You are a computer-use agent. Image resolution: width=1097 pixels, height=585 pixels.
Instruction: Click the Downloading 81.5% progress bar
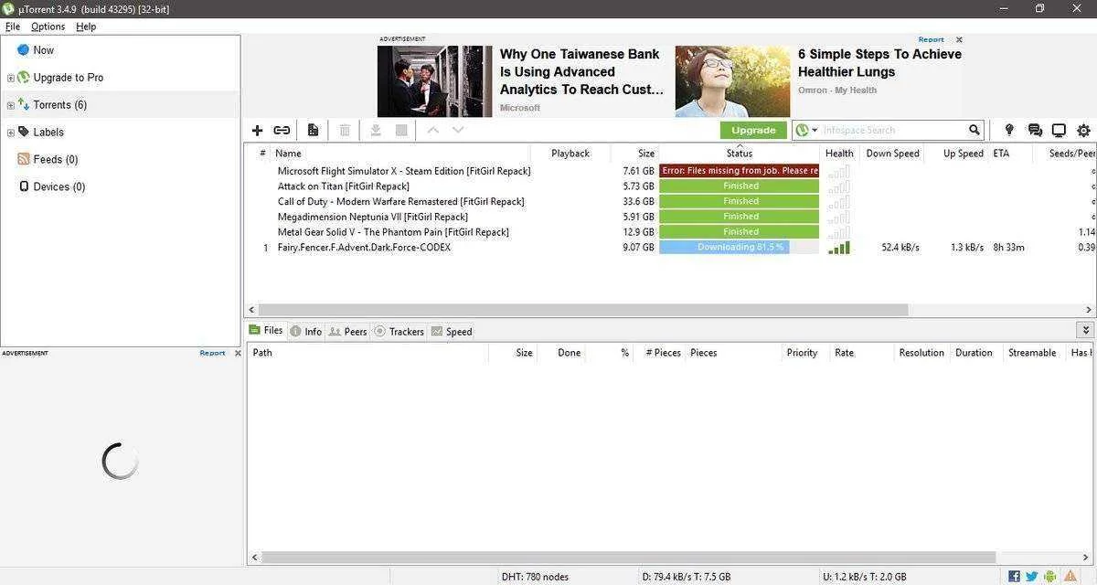(x=739, y=247)
